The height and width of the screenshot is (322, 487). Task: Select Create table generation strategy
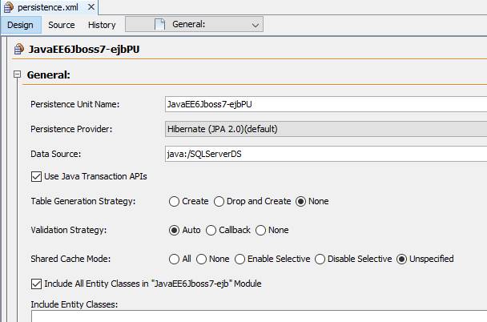click(x=174, y=202)
